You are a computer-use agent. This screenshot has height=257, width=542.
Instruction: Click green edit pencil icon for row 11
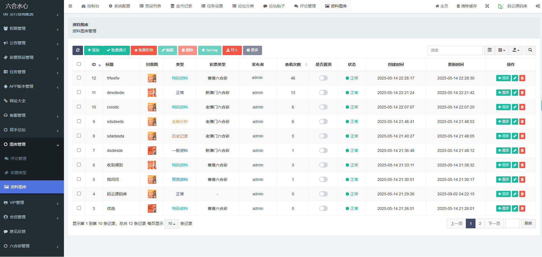tap(515, 93)
